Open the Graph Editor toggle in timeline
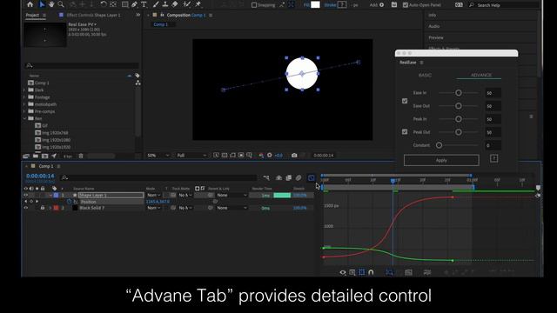The width and height of the screenshot is (557, 313). pos(312,177)
